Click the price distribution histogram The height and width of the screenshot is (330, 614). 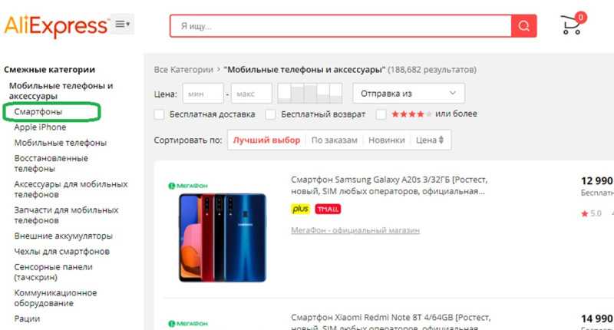click(310, 93)
